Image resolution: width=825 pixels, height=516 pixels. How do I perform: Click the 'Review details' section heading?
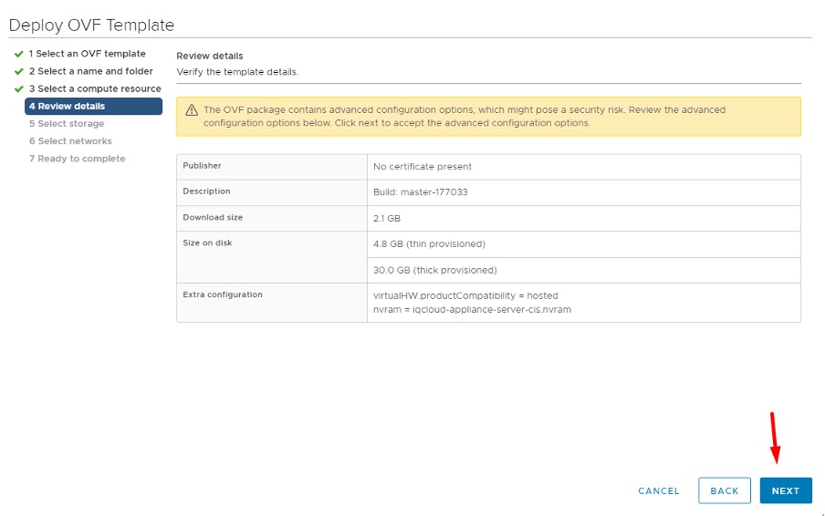209,56
